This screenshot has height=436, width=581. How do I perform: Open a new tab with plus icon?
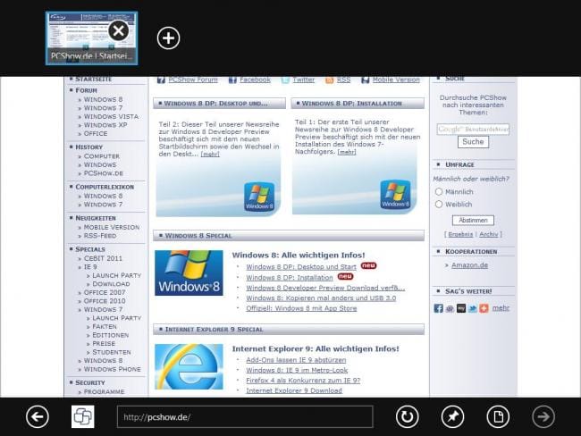point(168,38)
